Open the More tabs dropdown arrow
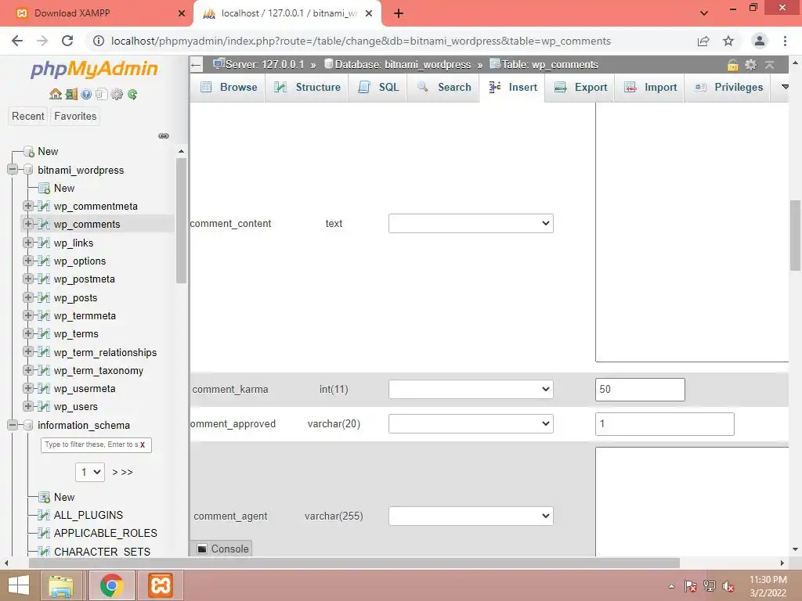The height and width of the screenshot is (601, 802). click(x=785, y=88)
